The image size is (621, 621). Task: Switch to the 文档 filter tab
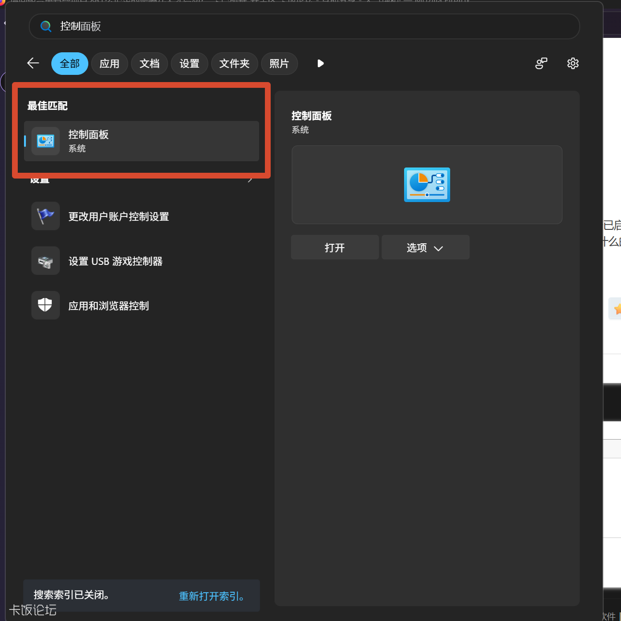coord(149,63)
